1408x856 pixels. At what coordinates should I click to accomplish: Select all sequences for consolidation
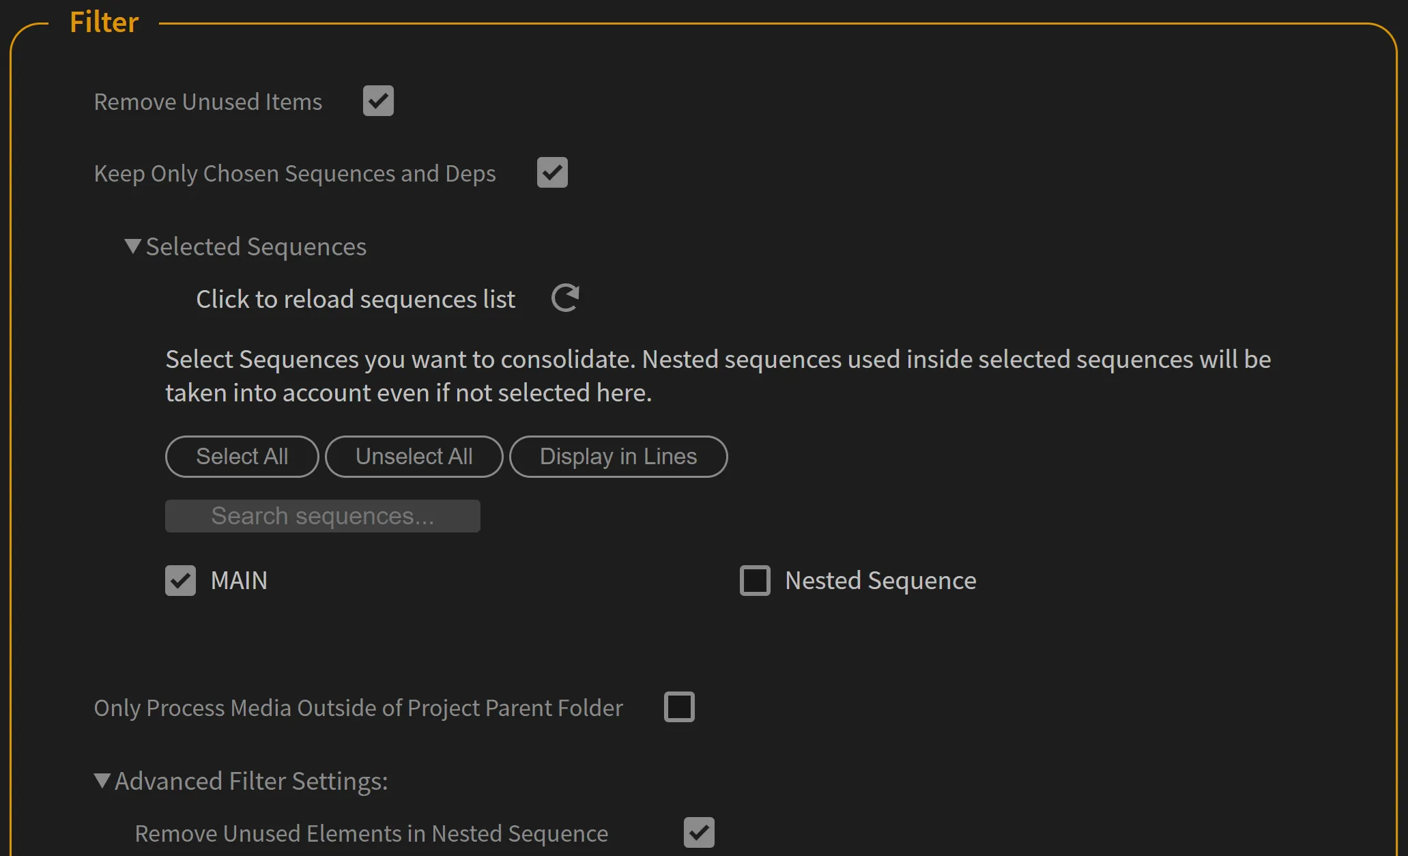pos(242,456)
